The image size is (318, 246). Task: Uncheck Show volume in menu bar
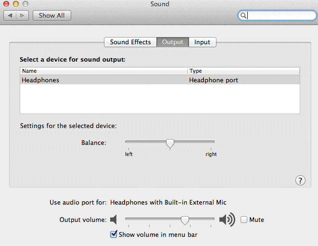[114, 234]
